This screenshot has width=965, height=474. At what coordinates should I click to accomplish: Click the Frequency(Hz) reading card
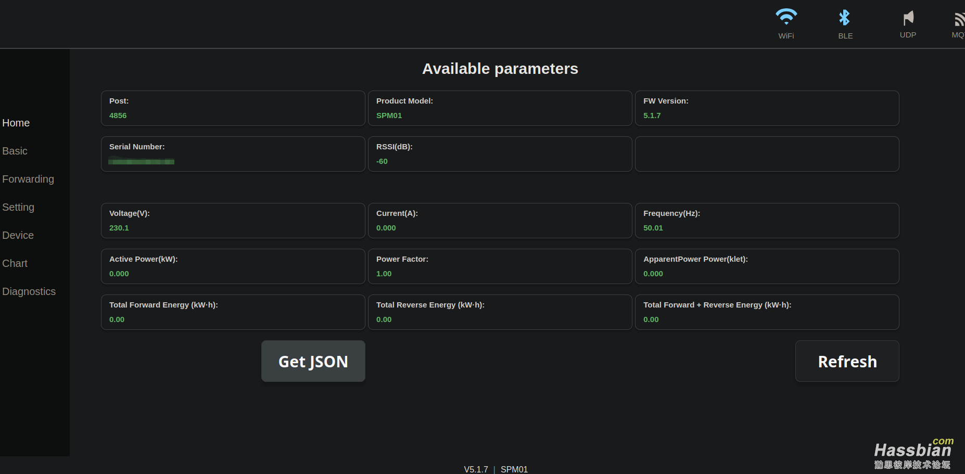click(767, 221)
